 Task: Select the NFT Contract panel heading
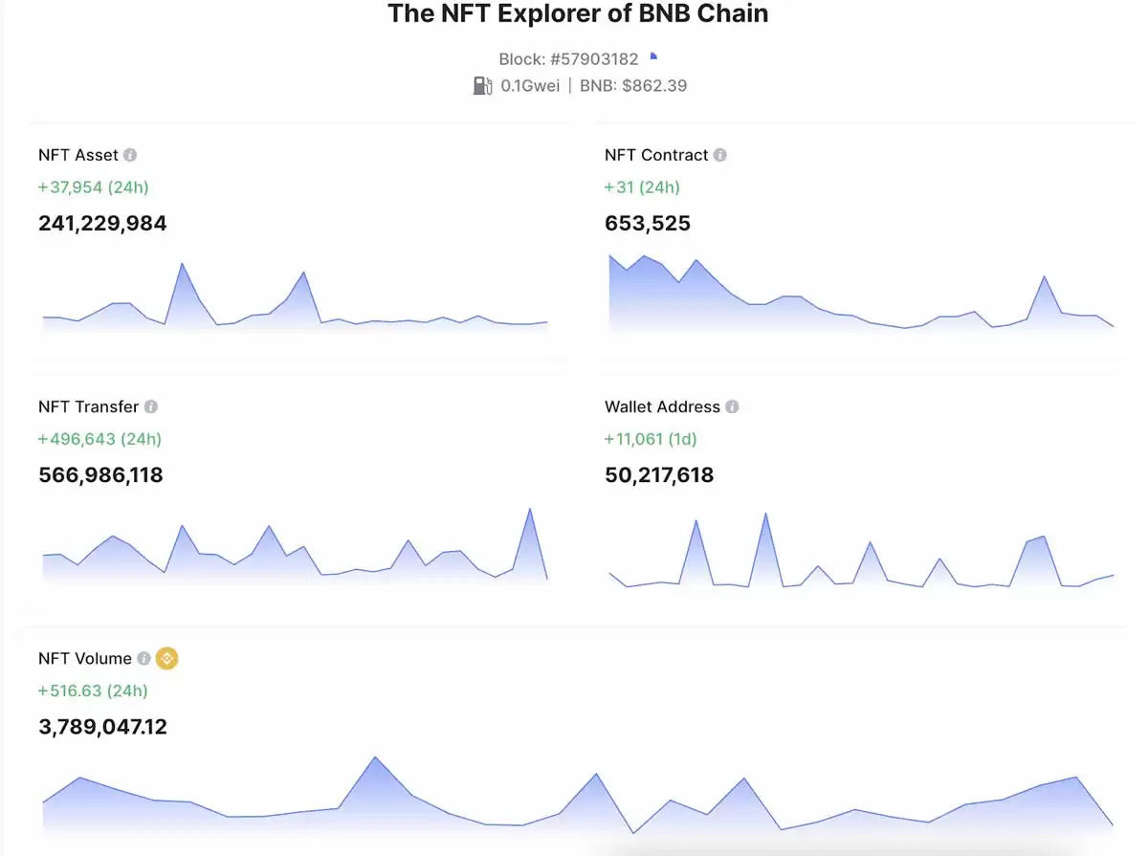[655, 154]
